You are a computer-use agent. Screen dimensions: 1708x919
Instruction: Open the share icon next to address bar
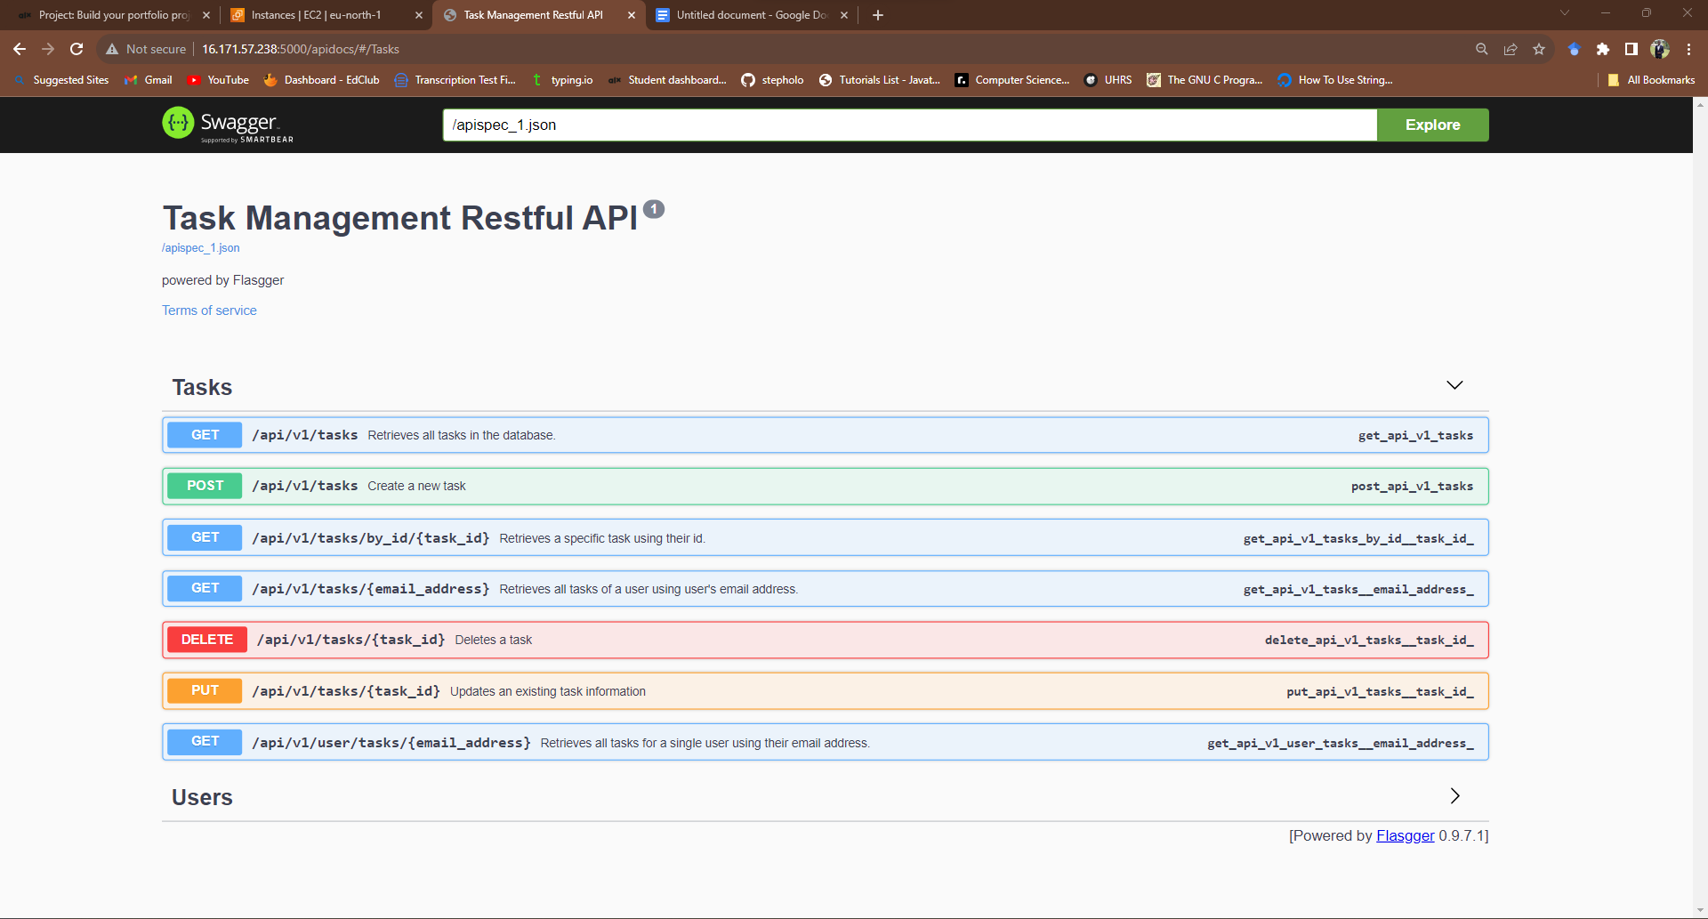[x=1510, y=49]
